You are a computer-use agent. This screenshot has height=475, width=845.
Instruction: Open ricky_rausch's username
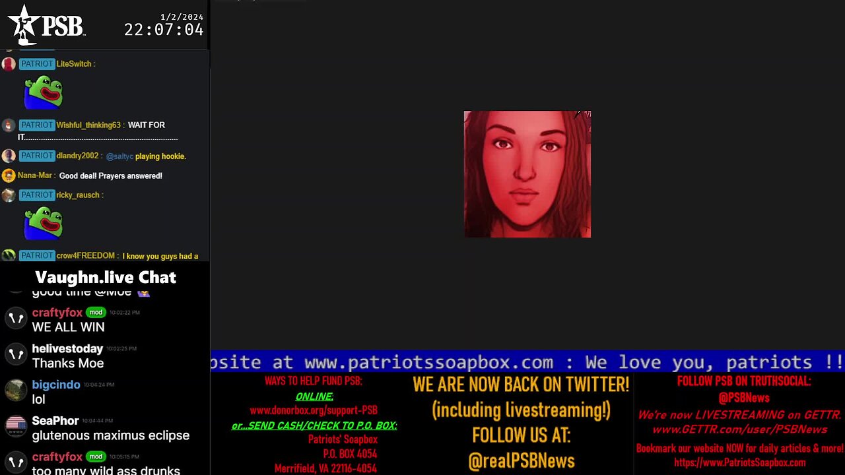click(x=78, y=195)
